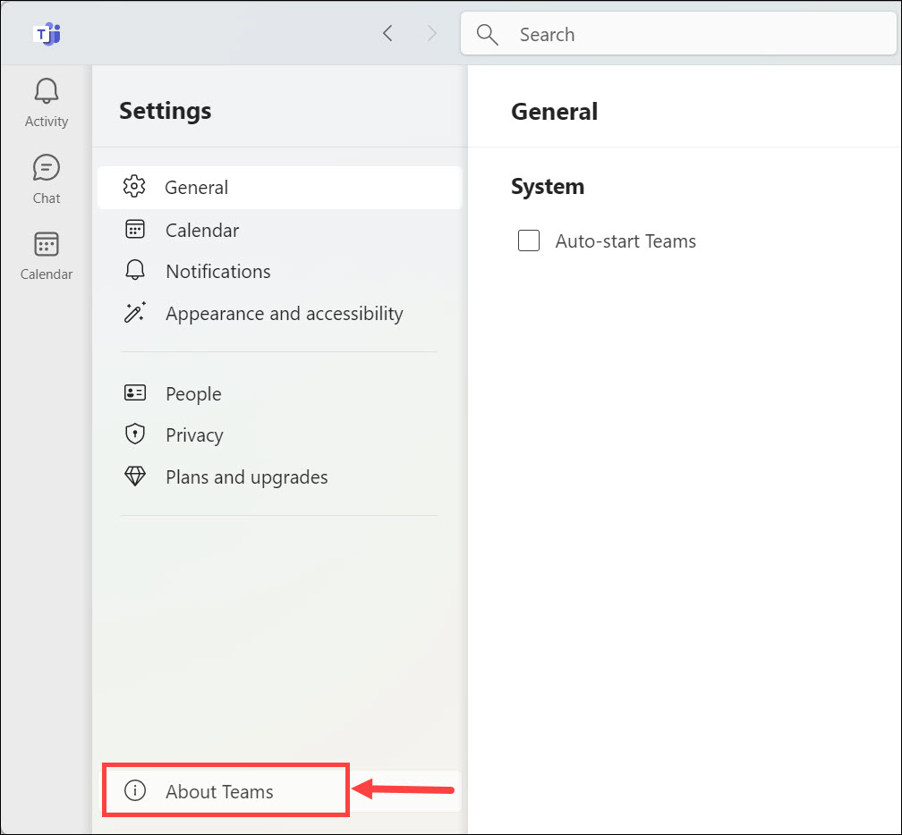This screenshot has height=835, width=902.
Task: Click the Privacy shield icon
Action: coord(135,434)
